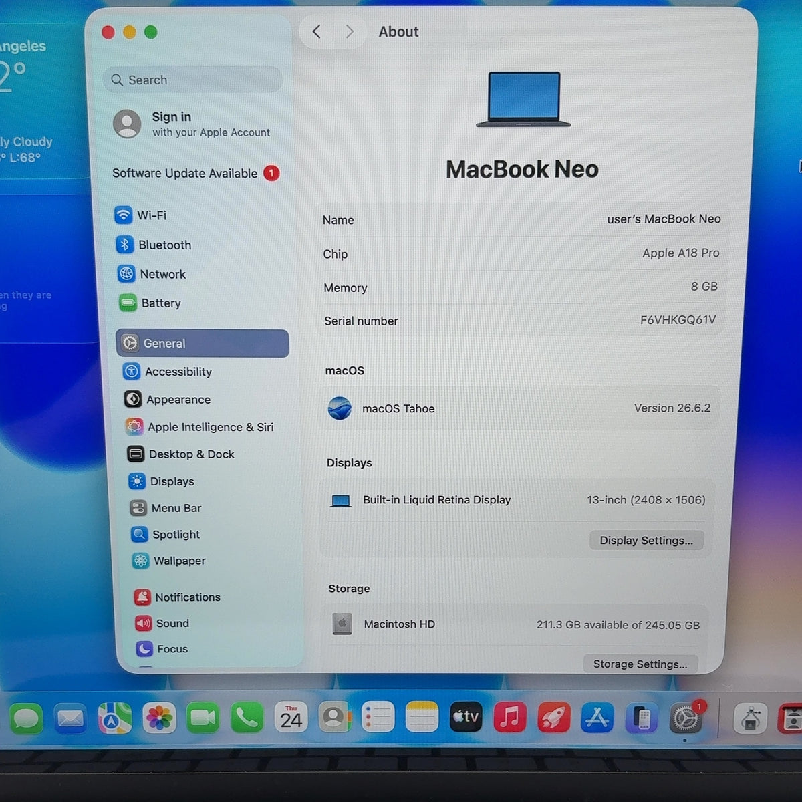Open Battery settings
The width and height of the screenshot is (802, 802).
150,303
